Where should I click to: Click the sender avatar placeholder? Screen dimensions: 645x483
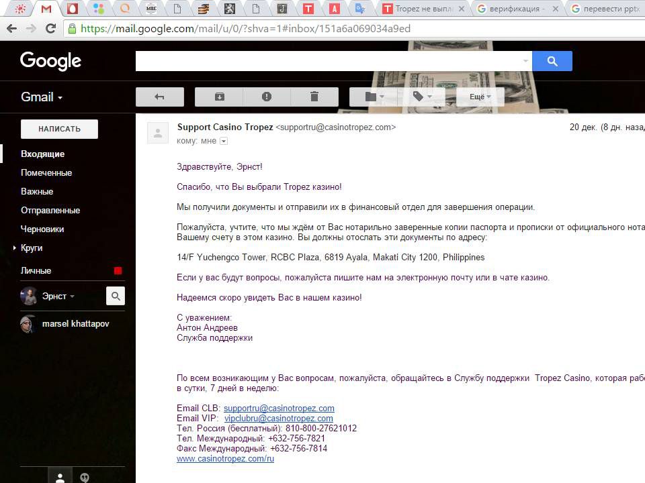point(158,133)
